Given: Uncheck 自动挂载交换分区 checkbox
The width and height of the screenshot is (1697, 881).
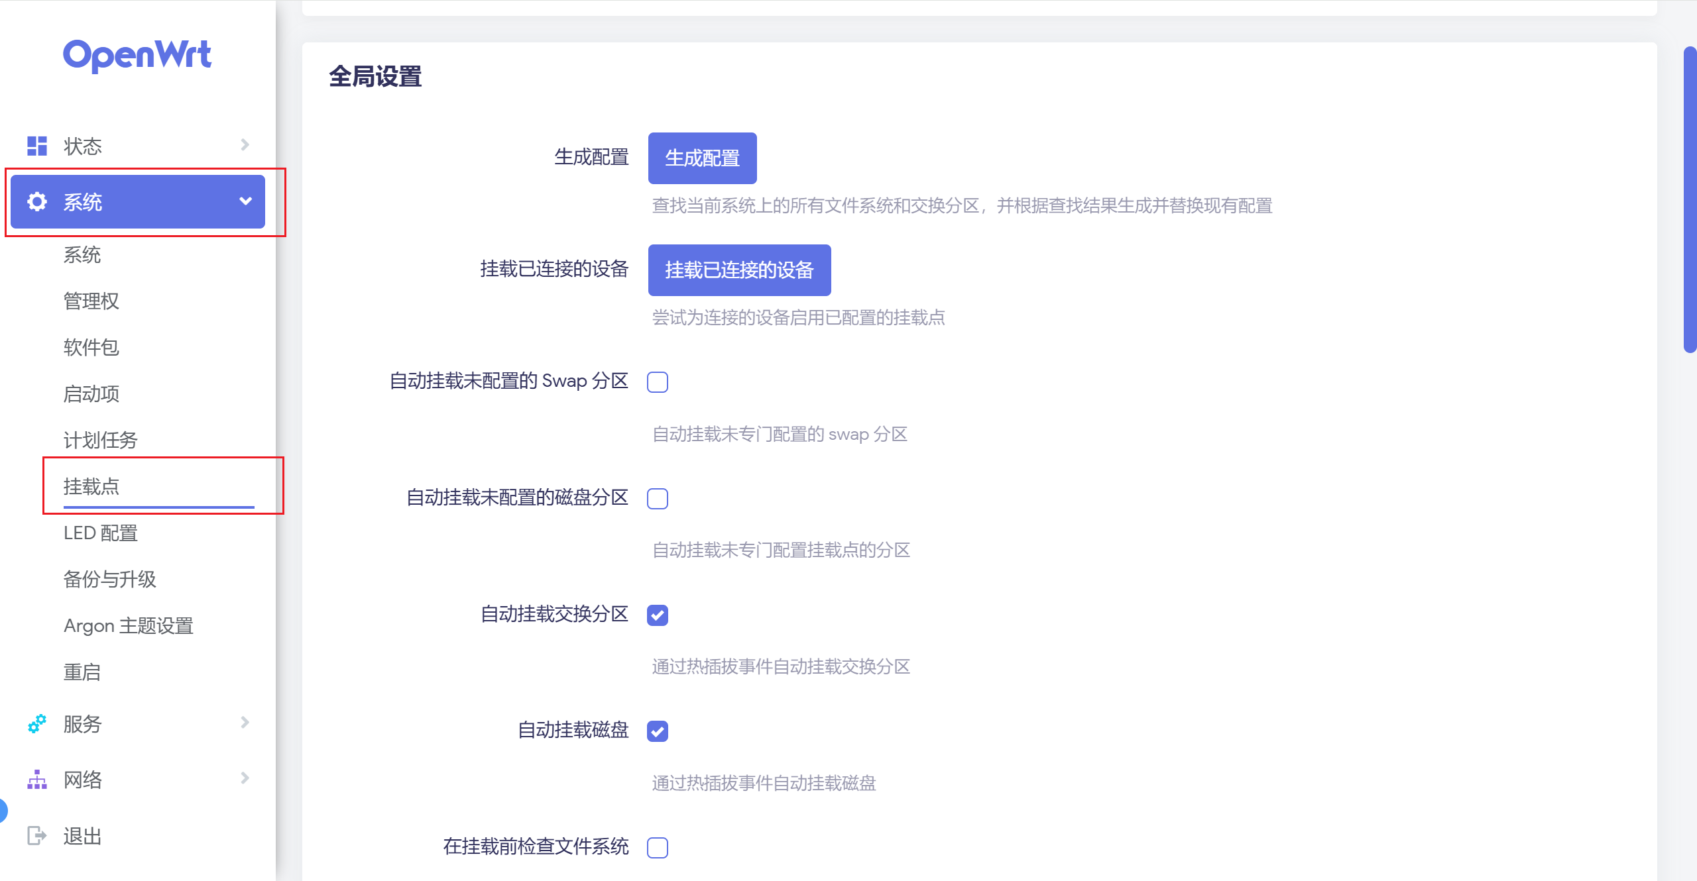Looking at the screenshot, I should point(657,615).
